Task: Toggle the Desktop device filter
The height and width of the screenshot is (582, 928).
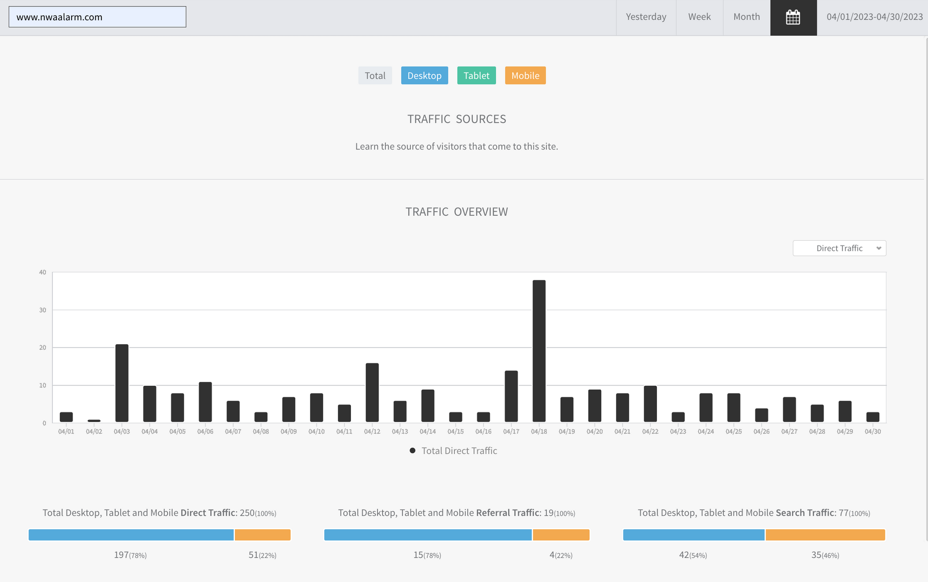Action: click(424, 75)
